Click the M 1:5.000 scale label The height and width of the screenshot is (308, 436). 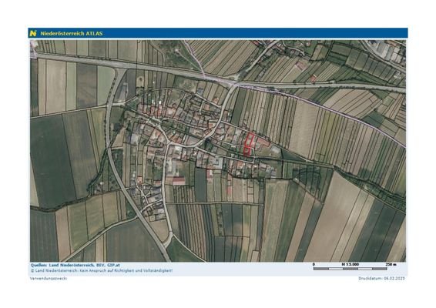click(350, 264)
